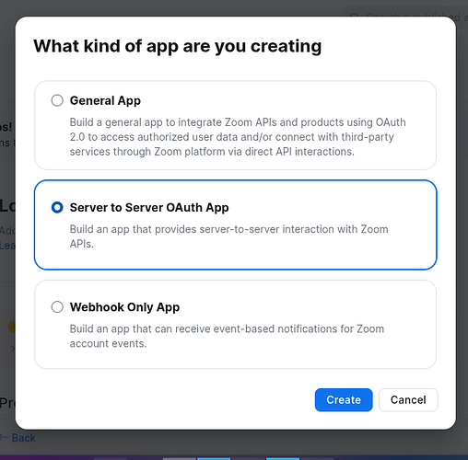Click the Create button

click(344, 400)
